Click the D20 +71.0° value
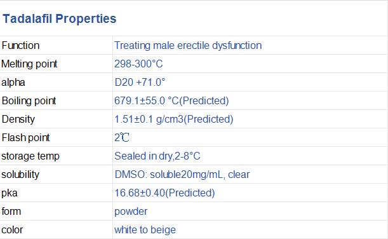The height and width of the screenshot is (239, 388). coord(140,82)
